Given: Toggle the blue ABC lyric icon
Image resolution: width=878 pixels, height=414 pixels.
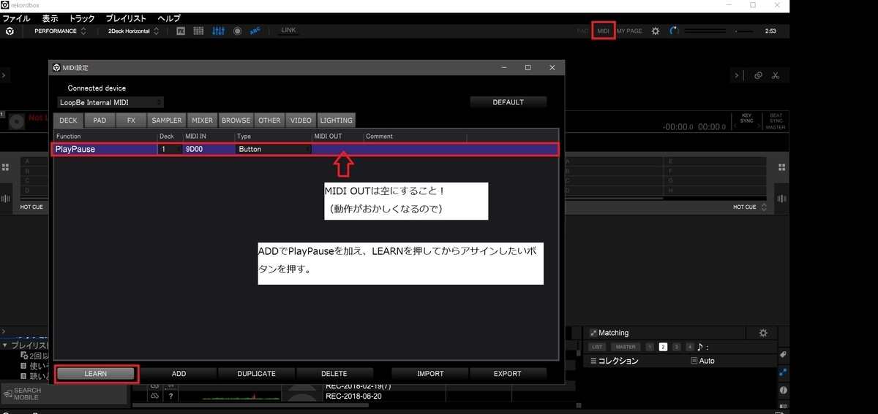Looking at the screenshot, I should point(255,31).
